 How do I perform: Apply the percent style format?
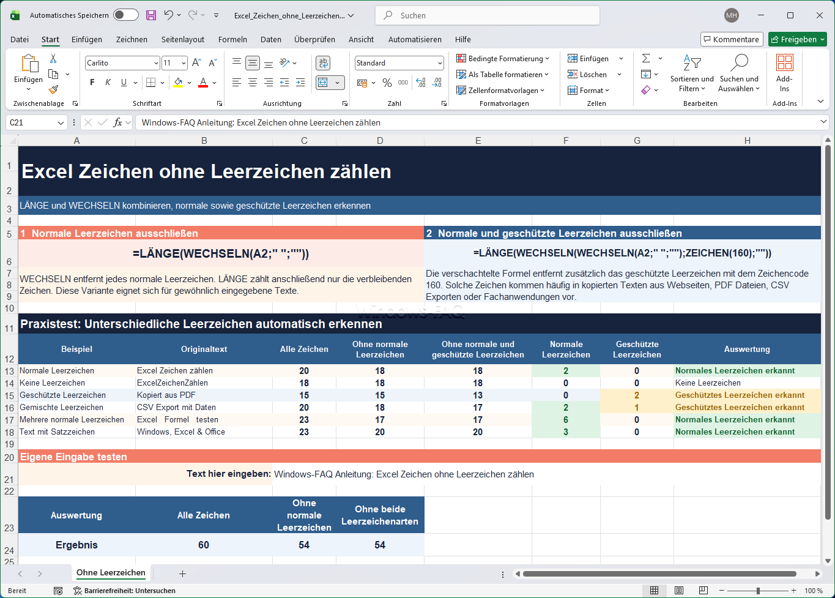[x=387, y=83]
